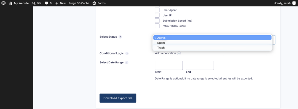Open the My Website admin bar menu
The width and height of the screenshot is (298, 109).
tap(19, 3)
